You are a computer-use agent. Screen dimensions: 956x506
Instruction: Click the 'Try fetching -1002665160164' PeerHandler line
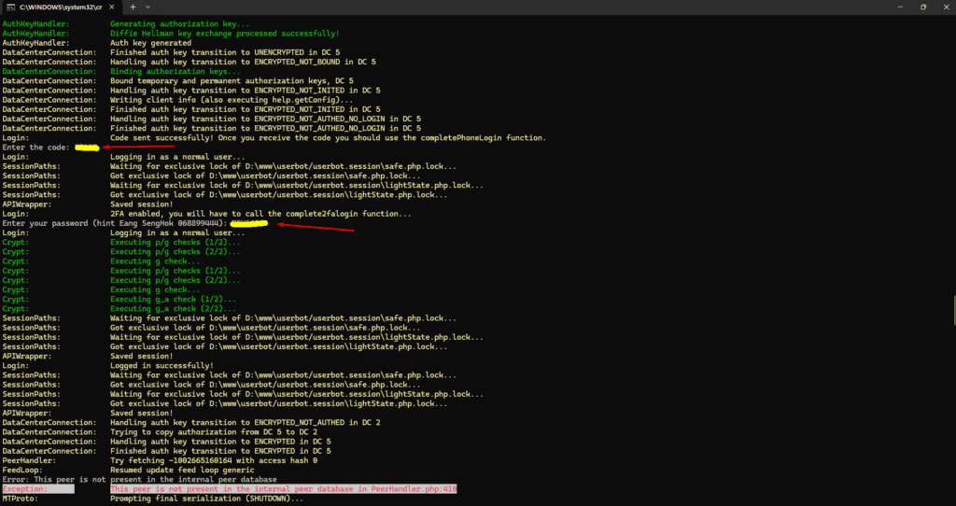pyautogui.click(x=213, y=460)
